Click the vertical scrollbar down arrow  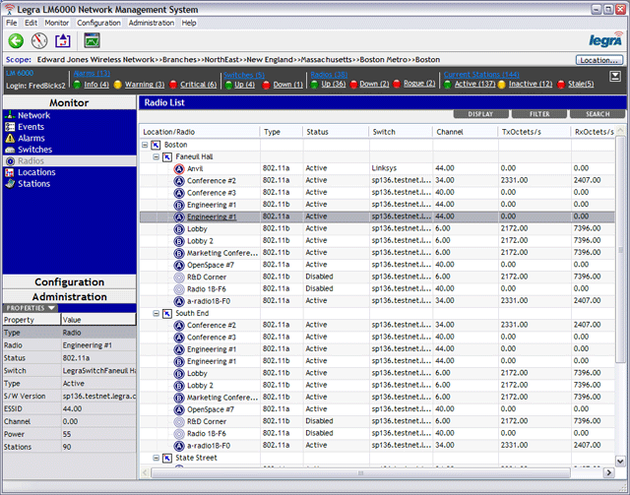pyautogui.click(x=620, y=462)
